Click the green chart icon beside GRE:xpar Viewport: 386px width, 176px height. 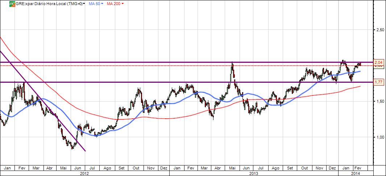[x=12, y=4]
